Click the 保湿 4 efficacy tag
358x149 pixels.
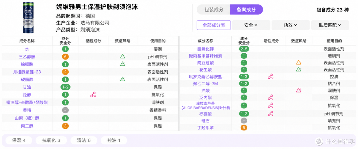pos(19,140)
